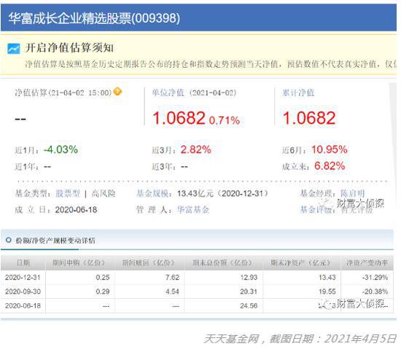The width and height of the screenshot is (401, 349).
Task: Click the 成立来 return 6.82%
Action: point(330,166)
